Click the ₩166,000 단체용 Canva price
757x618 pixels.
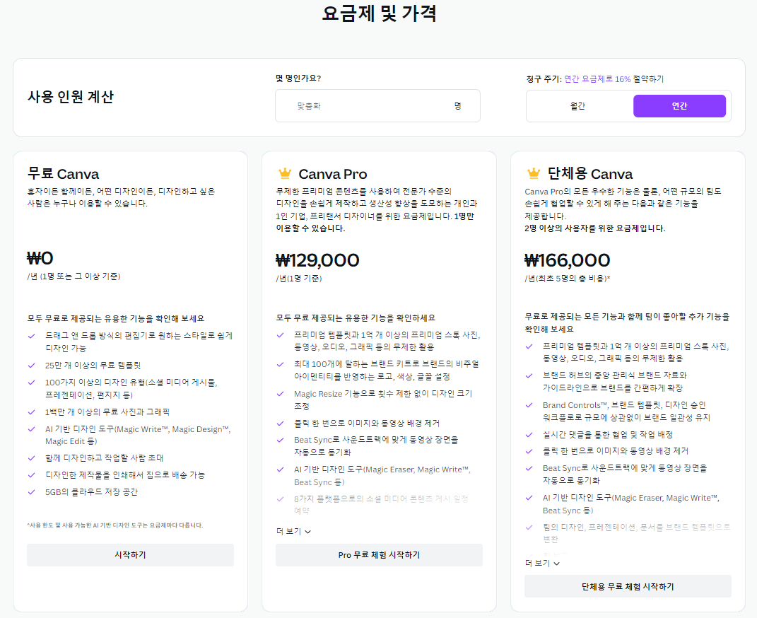click(x=568, y=260)
